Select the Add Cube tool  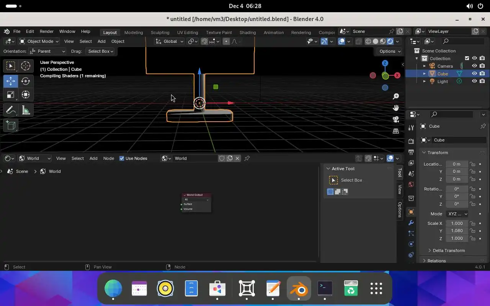click(11, 125)
